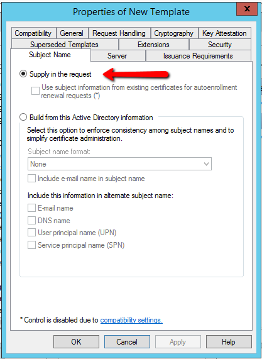Close the Properties of New Template dialog
The height and width of the screenshot is (359, 262).
pos(247,9)
